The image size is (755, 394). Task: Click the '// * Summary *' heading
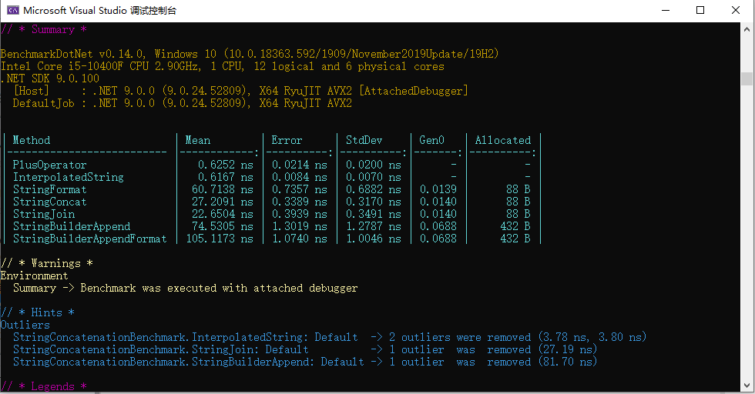(x=44, y=29)
